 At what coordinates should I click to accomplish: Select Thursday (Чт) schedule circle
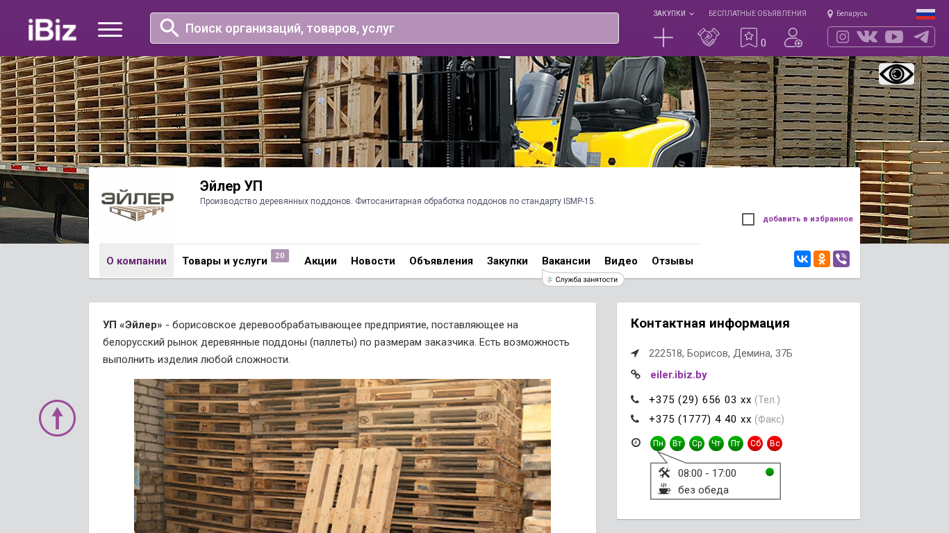click(x=716, y=443)
